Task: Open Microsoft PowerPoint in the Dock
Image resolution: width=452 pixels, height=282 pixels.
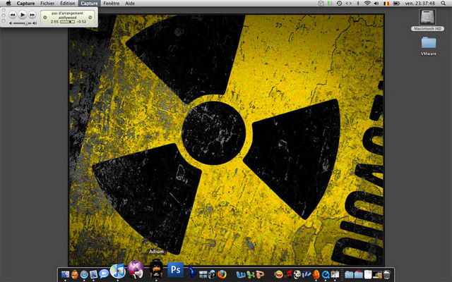Action: (x=261, y=275)
